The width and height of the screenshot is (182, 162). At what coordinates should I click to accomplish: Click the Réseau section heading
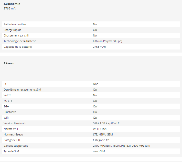9,63
